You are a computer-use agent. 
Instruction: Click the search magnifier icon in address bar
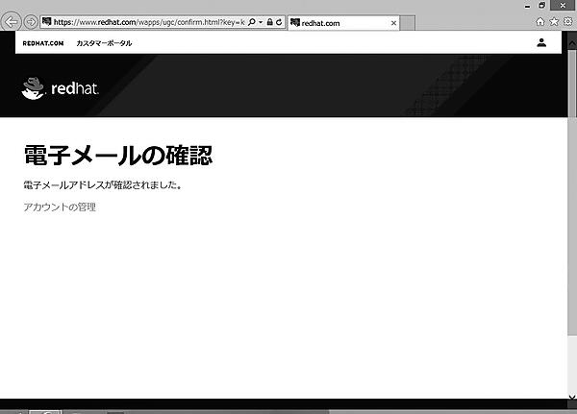[x=252, y=22]
